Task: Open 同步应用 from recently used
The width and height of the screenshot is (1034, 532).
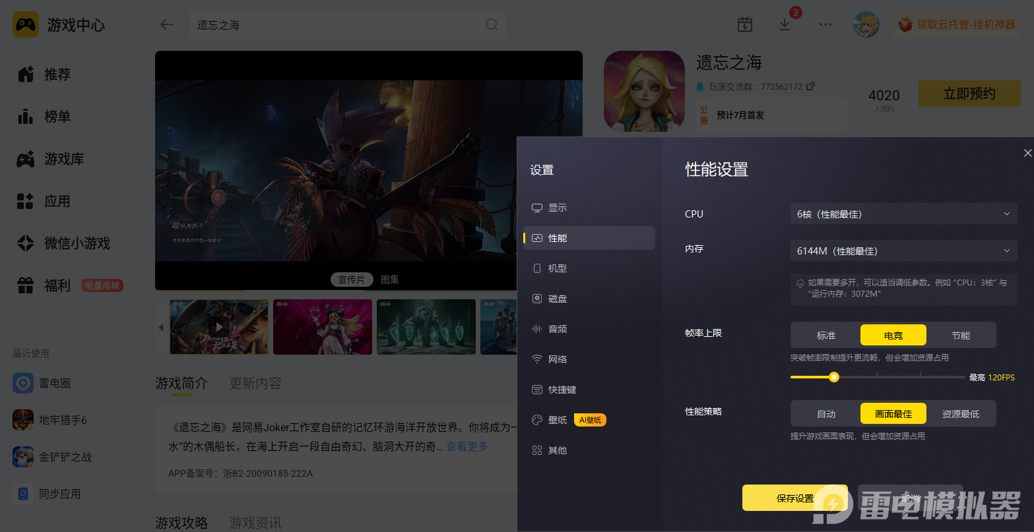Action: point(23,494)
